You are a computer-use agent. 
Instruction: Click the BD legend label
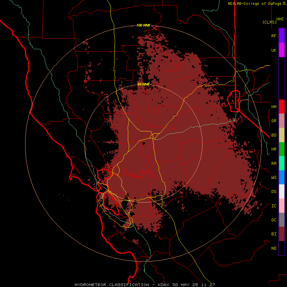click(274, 135)
